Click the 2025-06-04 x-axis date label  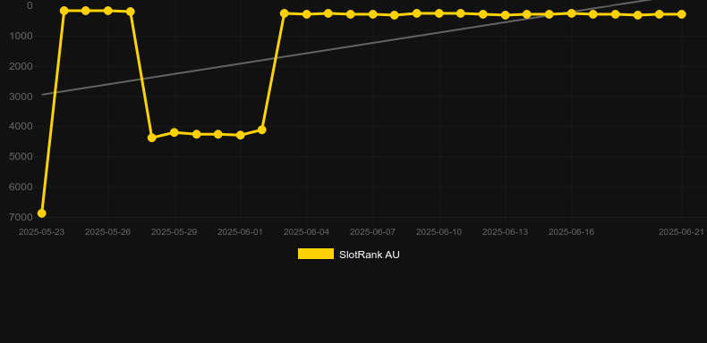pyautogui.click(x=307, y=232)
